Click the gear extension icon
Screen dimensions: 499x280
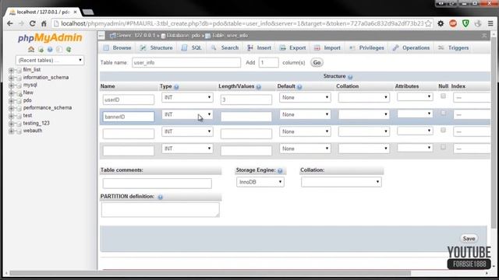click(441, 23)
